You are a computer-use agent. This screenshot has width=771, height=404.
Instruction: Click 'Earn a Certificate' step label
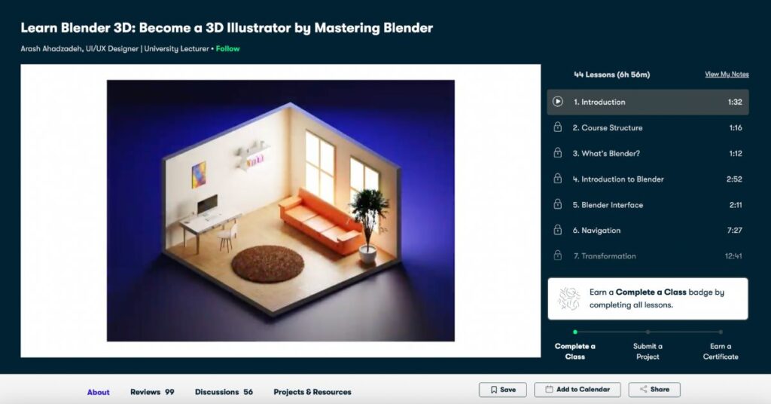pos(721,351)
